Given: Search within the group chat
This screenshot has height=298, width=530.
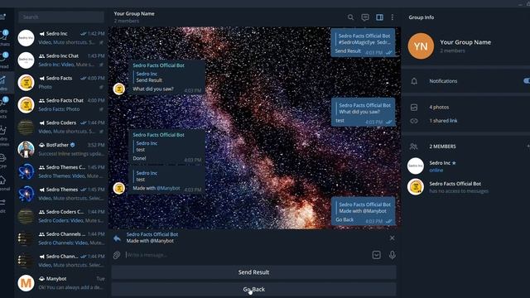Looking at the screenshot, I should click(350, 17).
